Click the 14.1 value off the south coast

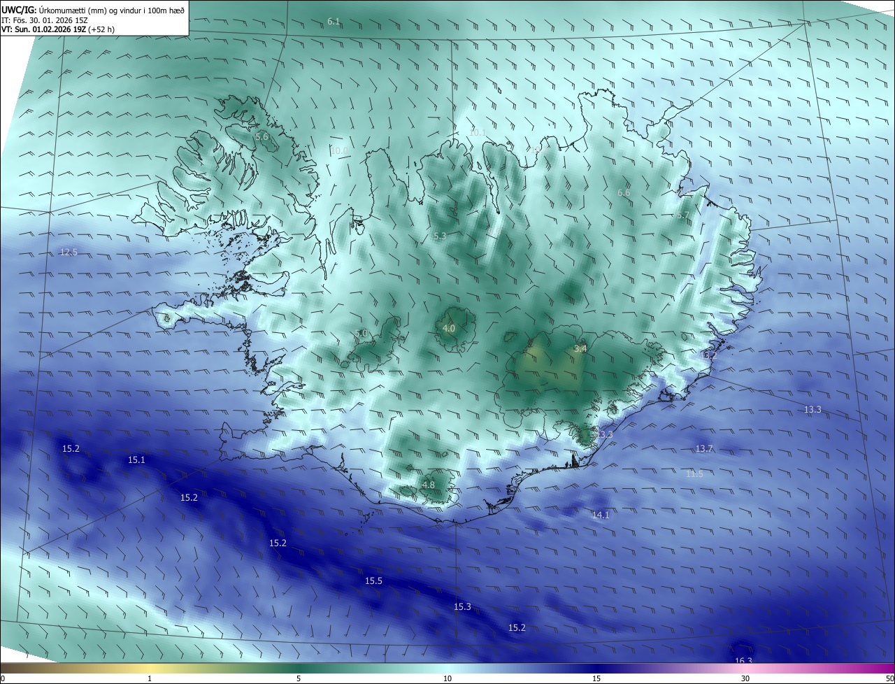pyautogui.click(x=601, y=515)
